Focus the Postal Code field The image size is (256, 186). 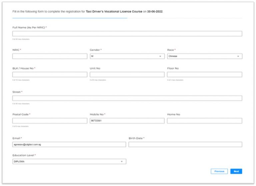(x=50, y=121)
